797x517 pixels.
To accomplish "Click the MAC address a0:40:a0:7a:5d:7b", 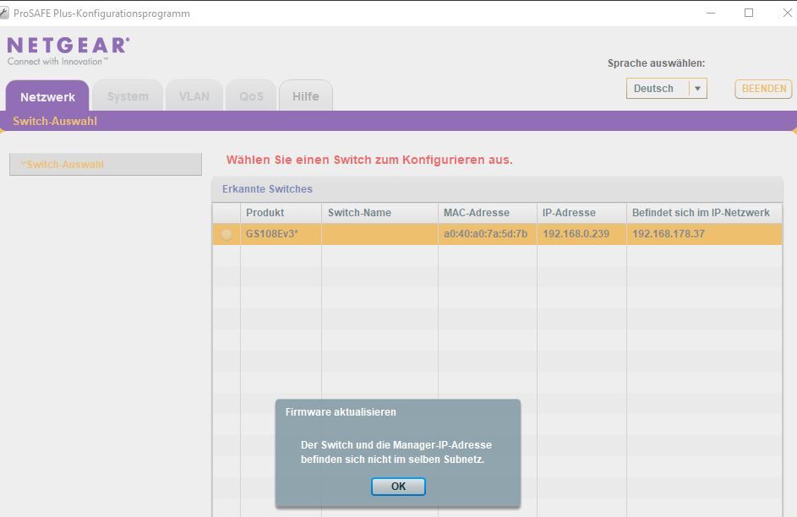I will (485, 234).
